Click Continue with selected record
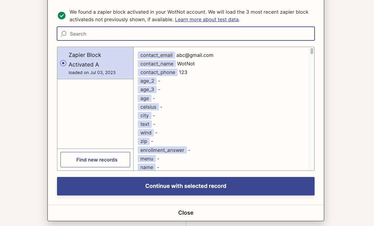The image size is (374, 226). (x=186, y=186)
